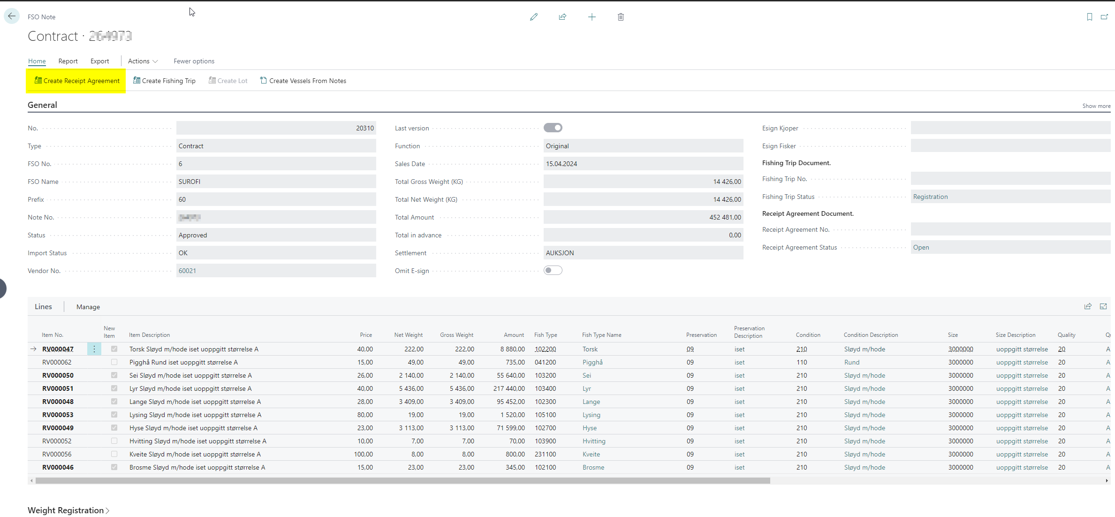This screenshot has height=517, width=1115.
Task: Click the bookmark icon at top right
Action: [x=1089, y=17]
